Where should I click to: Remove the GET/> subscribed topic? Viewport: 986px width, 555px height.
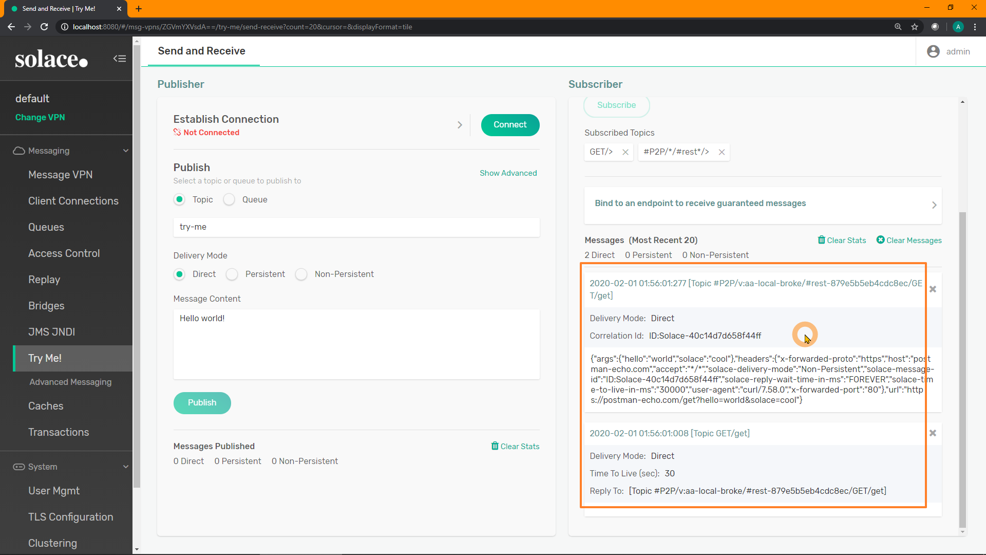coord(625,152)
